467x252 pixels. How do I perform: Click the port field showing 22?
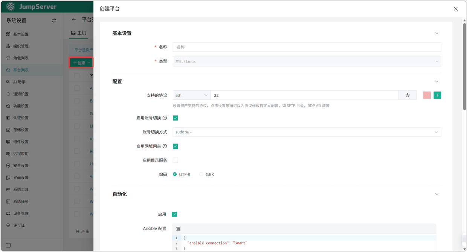[305, 95]
